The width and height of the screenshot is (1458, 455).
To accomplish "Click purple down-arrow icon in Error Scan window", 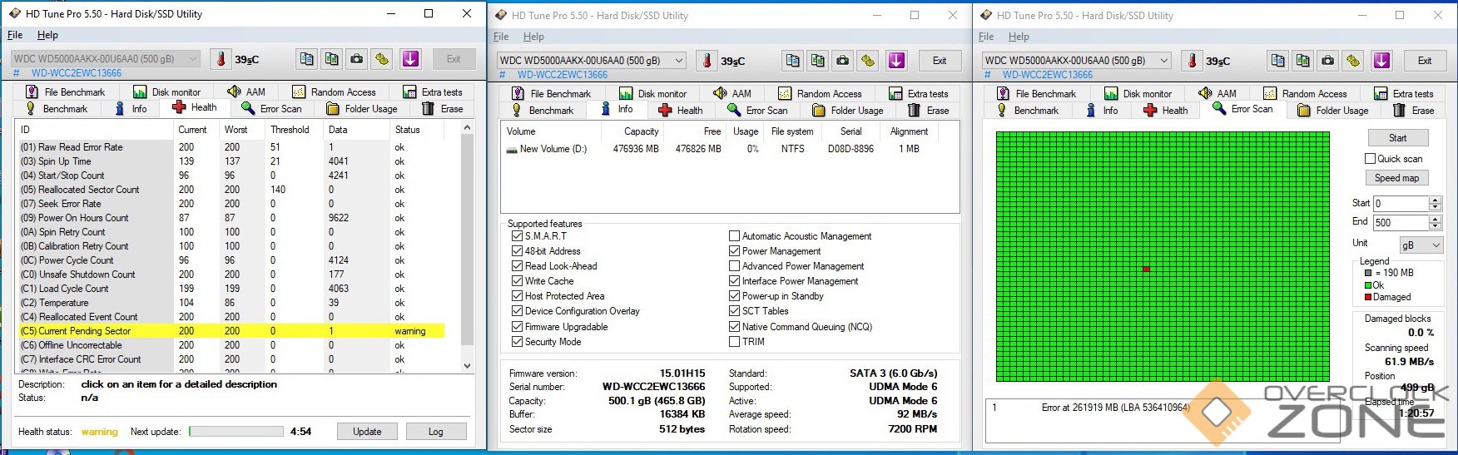I will pos(1381,61).
